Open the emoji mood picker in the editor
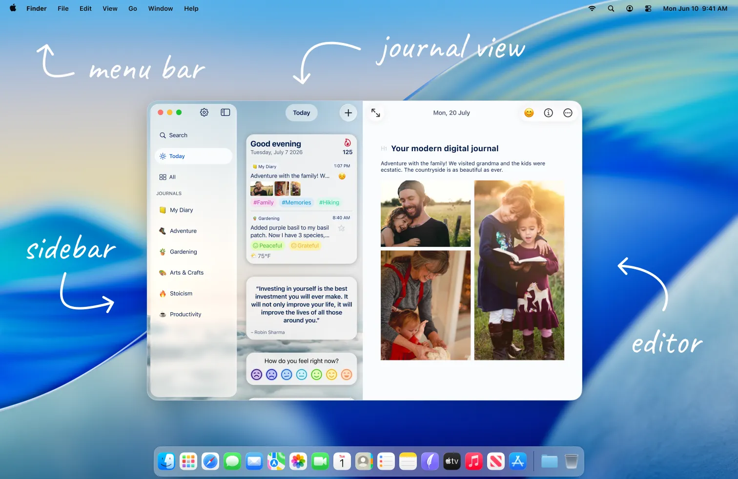 tap(529, 113)
